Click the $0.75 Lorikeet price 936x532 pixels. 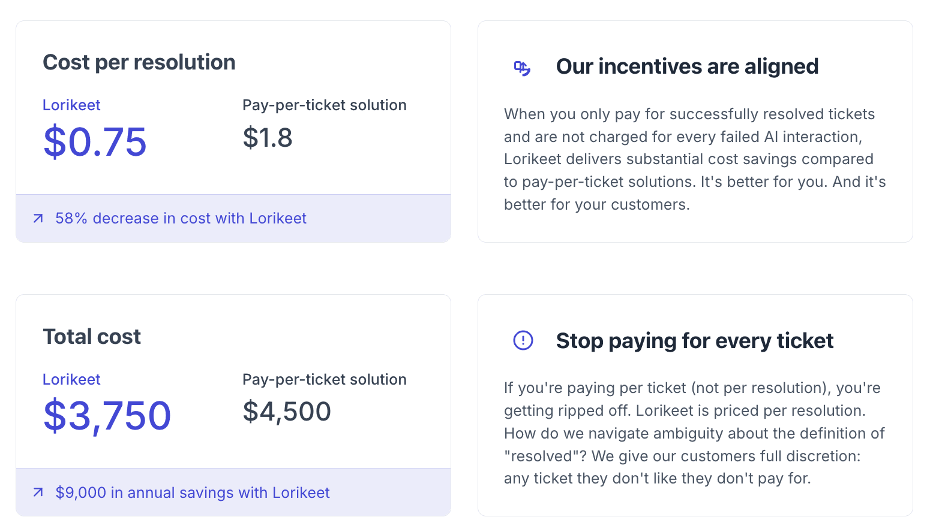tap(95, 142)
